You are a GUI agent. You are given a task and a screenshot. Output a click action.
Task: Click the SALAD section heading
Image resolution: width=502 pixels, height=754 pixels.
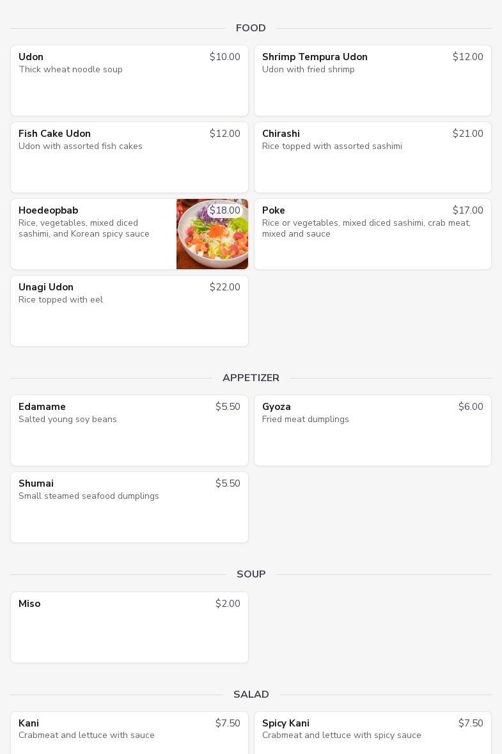coord(251,695)
